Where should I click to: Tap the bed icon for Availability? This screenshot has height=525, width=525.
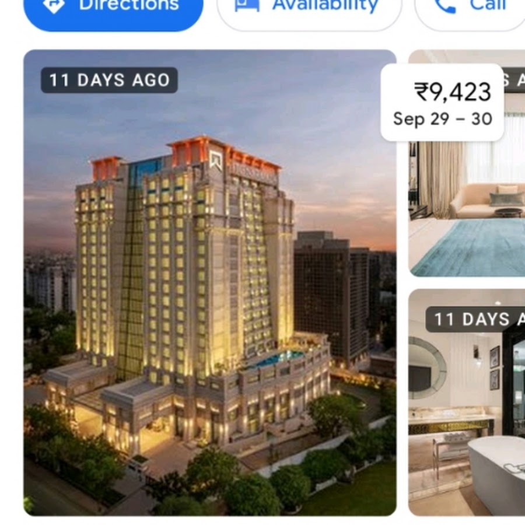point(247,5)
